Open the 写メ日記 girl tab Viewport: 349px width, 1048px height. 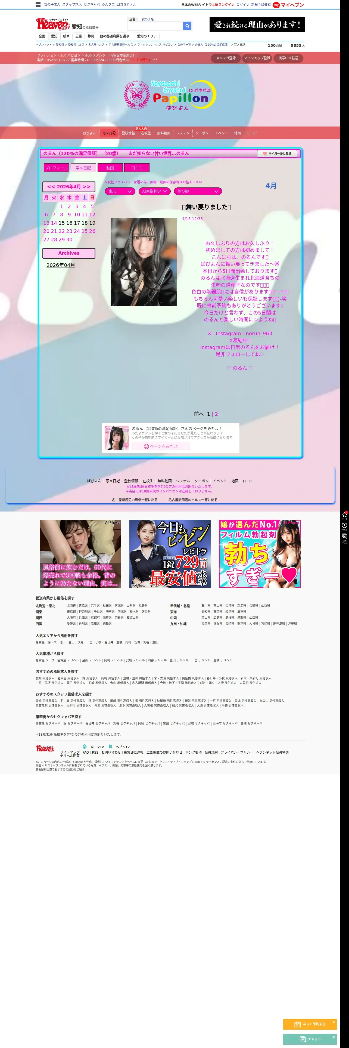[83, 168]
